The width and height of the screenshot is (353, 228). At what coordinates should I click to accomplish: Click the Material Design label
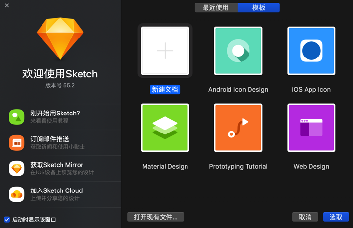pyautogui.click(x=165, y=166)
